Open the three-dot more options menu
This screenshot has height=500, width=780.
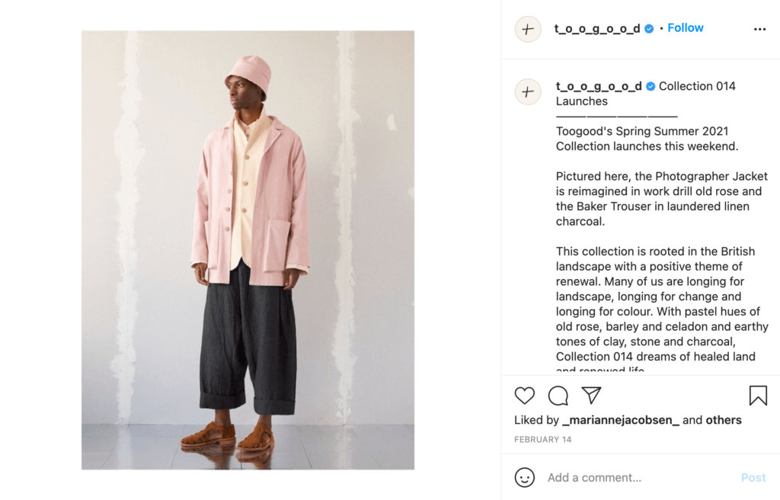pyautogui.click(x=759, y=30)
